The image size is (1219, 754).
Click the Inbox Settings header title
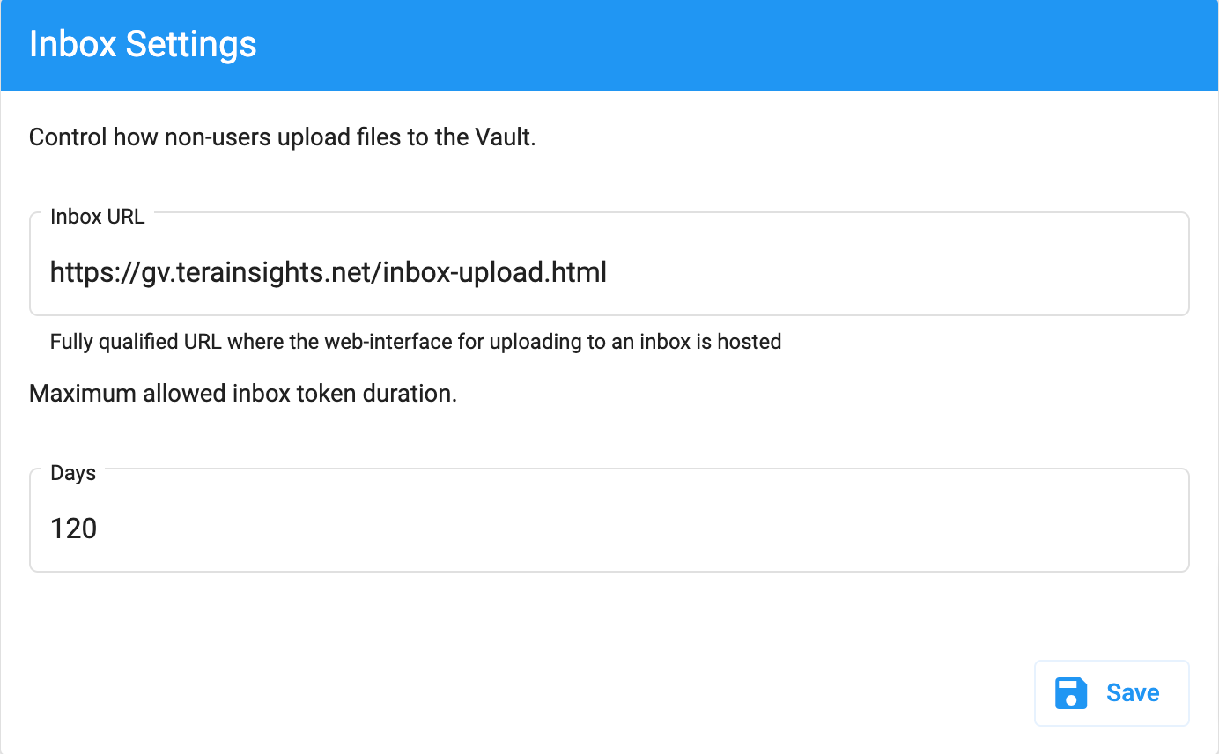(x=143, y=44)
